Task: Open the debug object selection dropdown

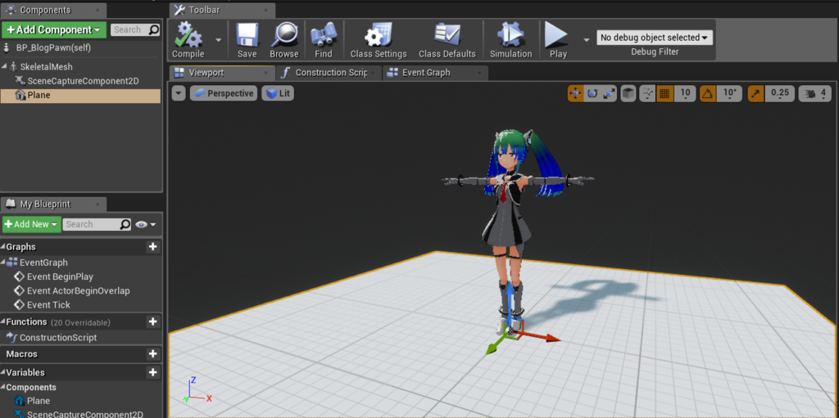Action: tap(655, 38)
